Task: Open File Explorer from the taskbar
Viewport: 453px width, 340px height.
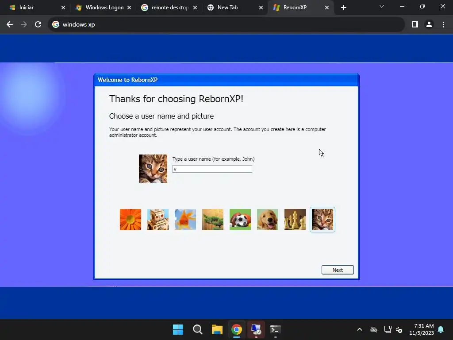Action: (x=217, y=329)
